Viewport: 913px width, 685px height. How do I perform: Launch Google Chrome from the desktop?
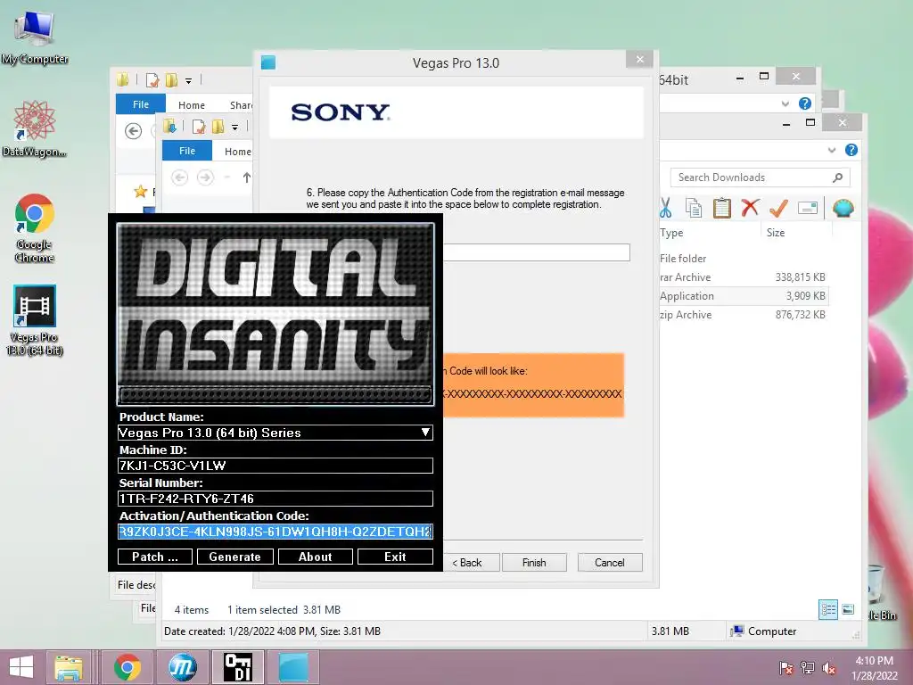coord(35,227)
